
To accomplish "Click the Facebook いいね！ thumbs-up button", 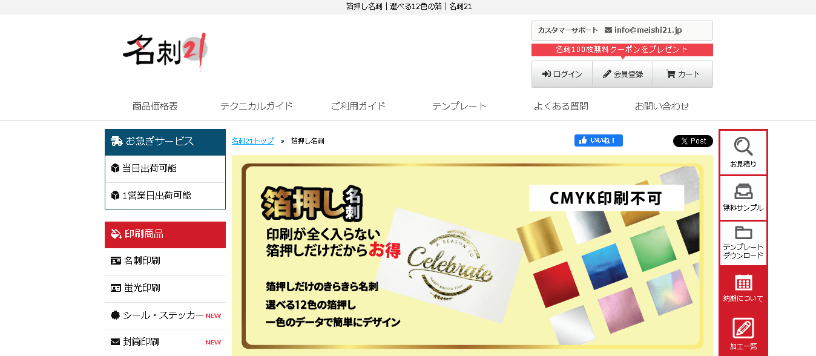I will click(598, 140).
